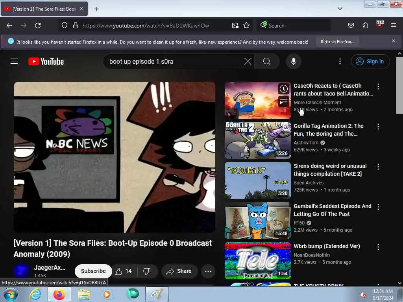Image resolution: width=403 pixels, height=302 pixels.
Task: Open the Firefox extensions puzzle icon
Action: point(365,26)
